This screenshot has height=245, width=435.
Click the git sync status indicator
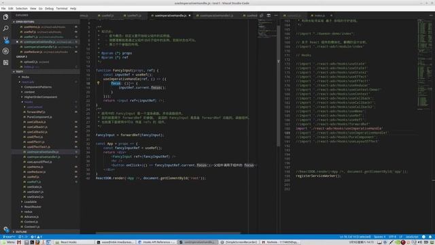point(23,237)
